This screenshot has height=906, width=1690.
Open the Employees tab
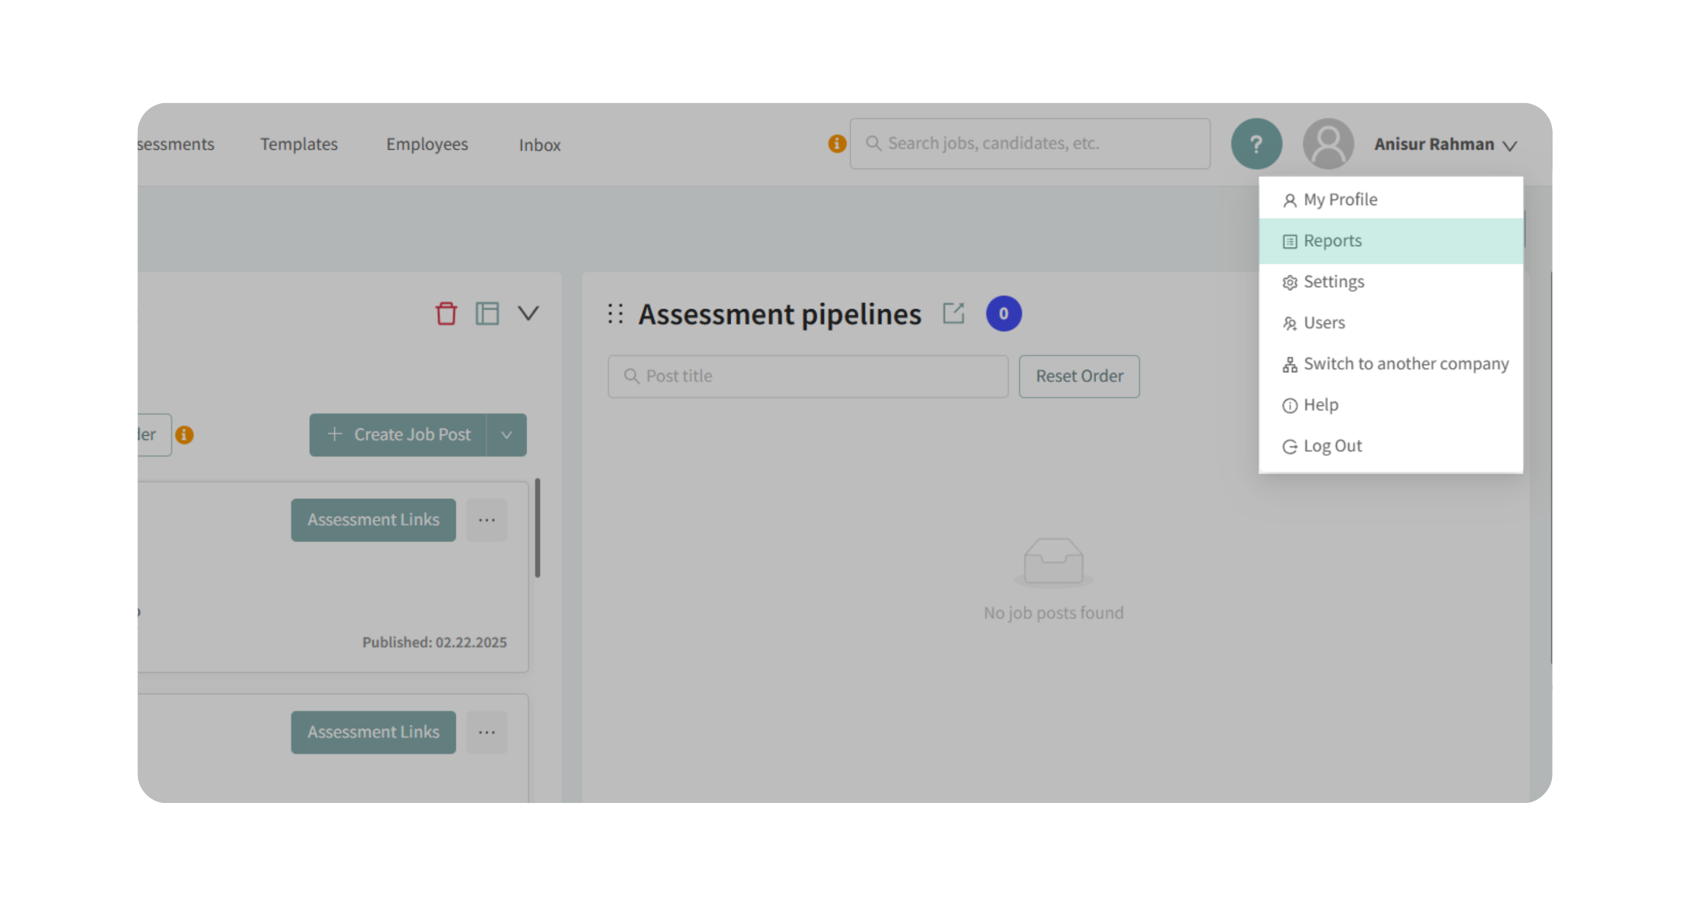pyautogui.click(x=426, y=144)
